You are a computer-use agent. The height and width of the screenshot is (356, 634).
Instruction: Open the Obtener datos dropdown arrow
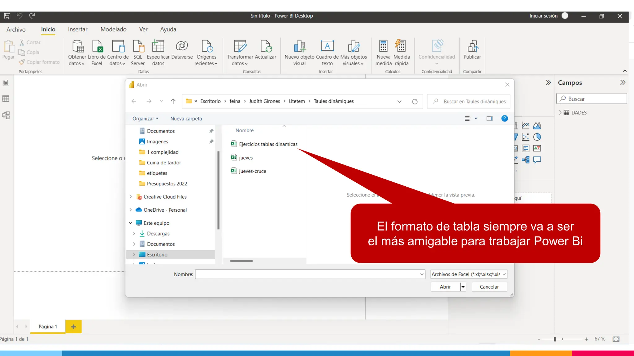[x=83, y=64]
